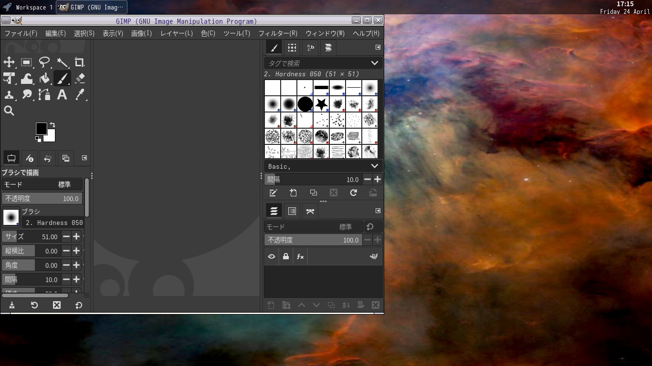Open the 色(C) menu
The height and width of the screenshot is (366, 652).
[x=208, y=33]
